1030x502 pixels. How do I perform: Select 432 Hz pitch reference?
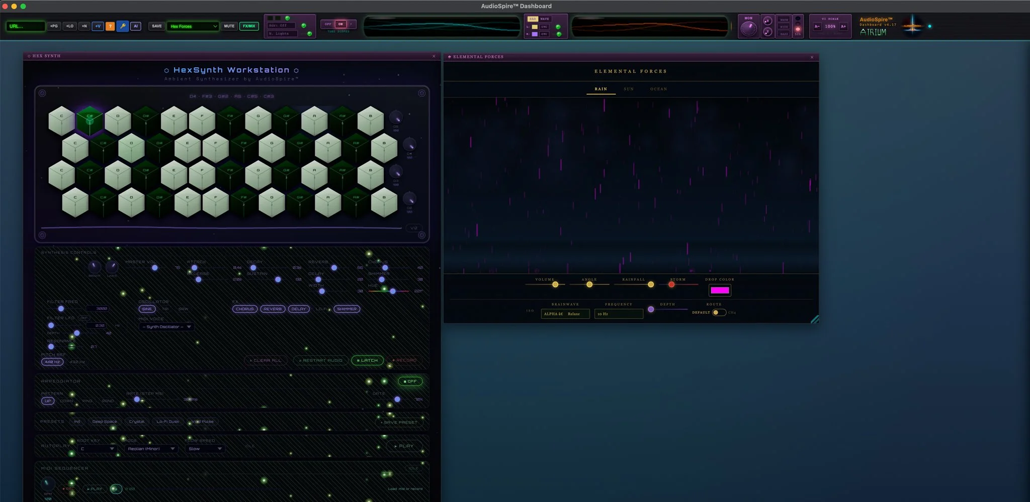tap(77, 362)
